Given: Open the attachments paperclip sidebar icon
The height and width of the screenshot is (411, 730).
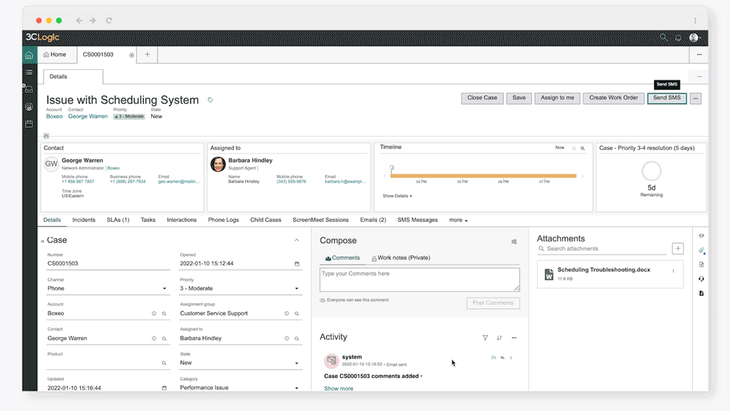Looking at the screenshot, I should click(x=702, y=250).
